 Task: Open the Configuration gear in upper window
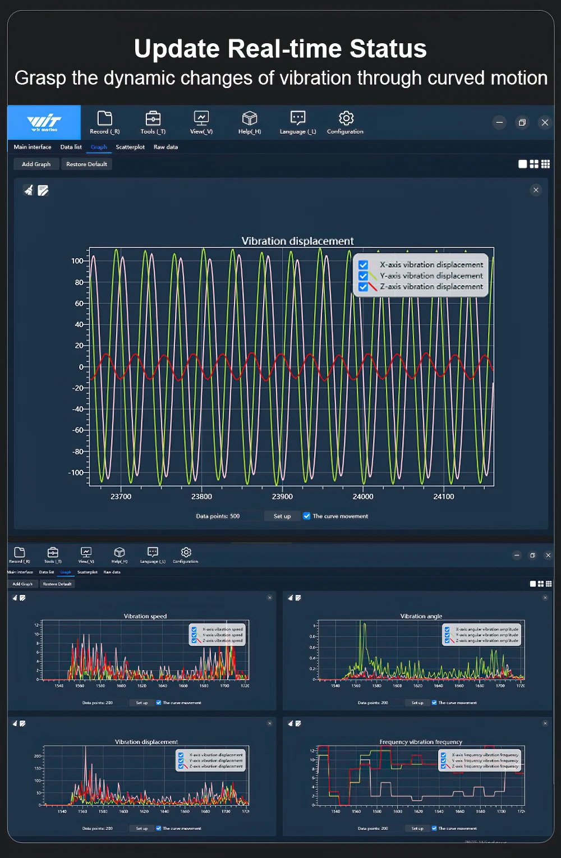point(346,122)
